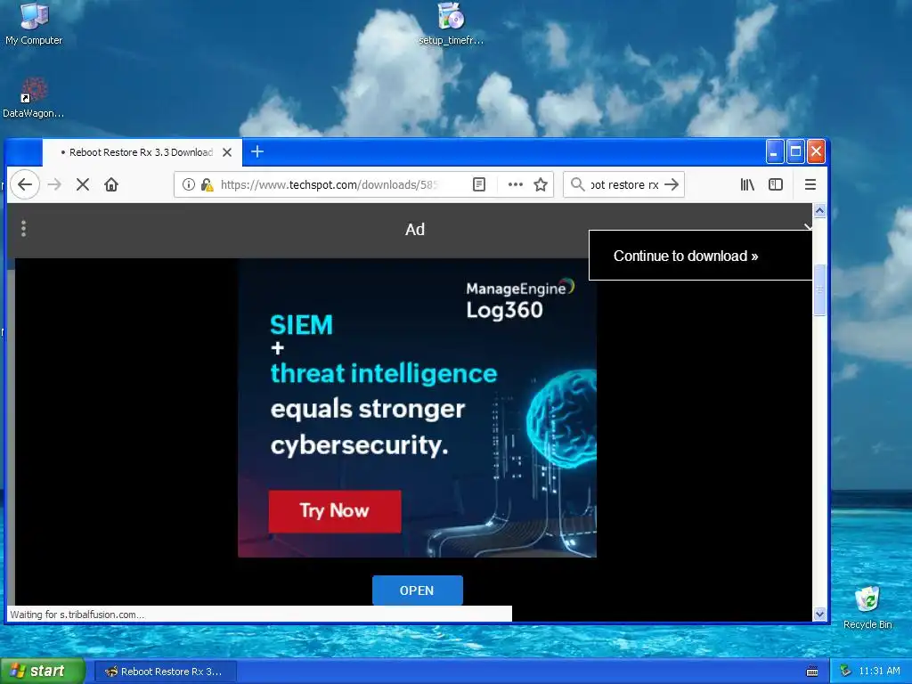Open the ad options vertical dots menu

pyautogui.click(x=23, y=229)
